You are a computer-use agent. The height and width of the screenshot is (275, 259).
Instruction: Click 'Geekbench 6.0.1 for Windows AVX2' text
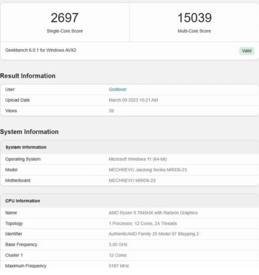tap(40, 50)
